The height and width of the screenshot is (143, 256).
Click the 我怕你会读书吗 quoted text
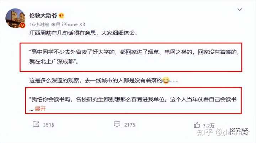pos(133,104)
